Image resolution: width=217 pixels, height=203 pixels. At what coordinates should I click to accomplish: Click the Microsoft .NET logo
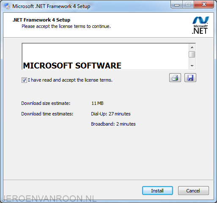[201, 25]
